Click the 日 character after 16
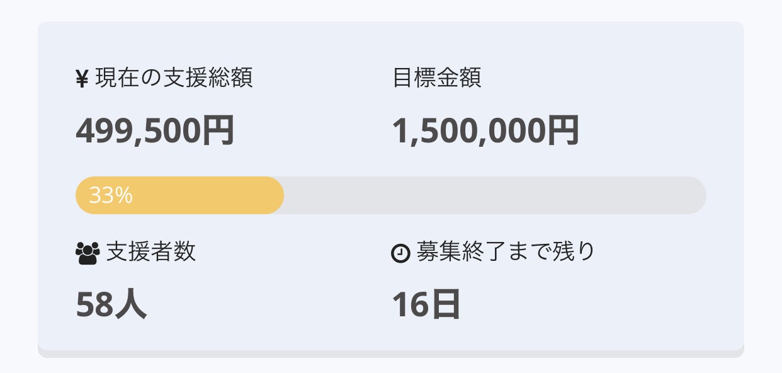This screenshot has height=373, width=782. pyautogui.click(x=446, y=305)
